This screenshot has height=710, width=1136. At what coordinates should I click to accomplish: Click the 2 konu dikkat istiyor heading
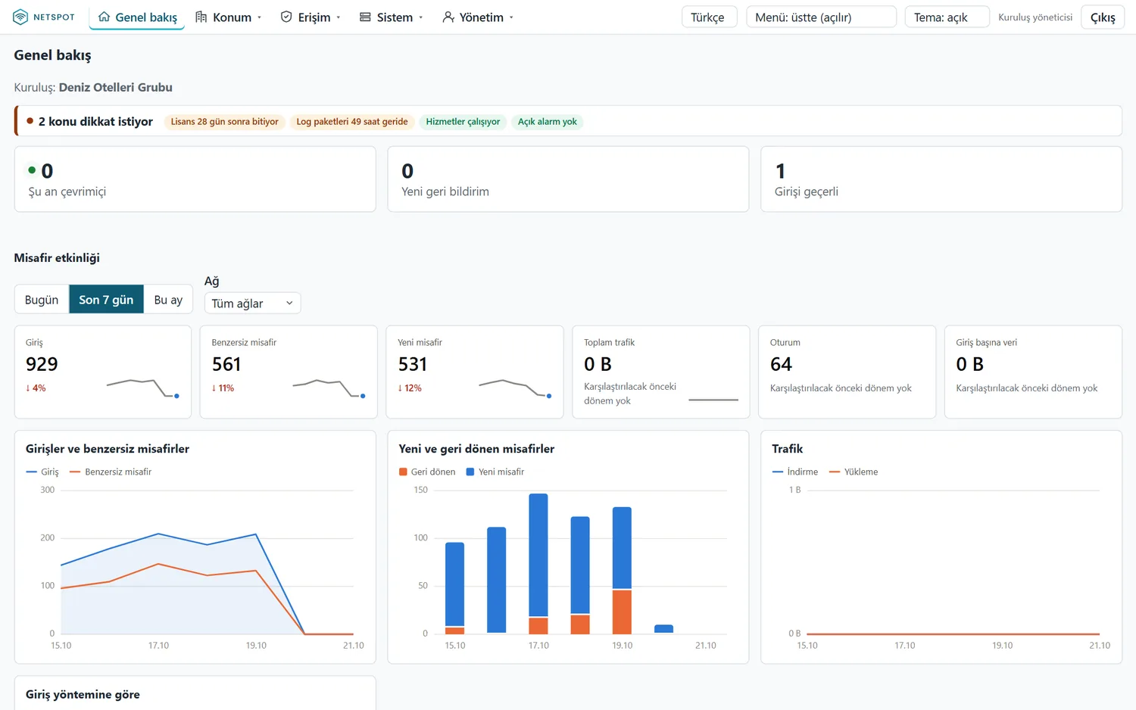95,121
